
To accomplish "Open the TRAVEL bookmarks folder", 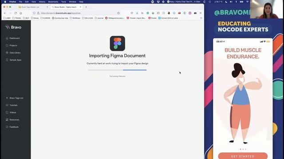I will click(x=17, y=18).
